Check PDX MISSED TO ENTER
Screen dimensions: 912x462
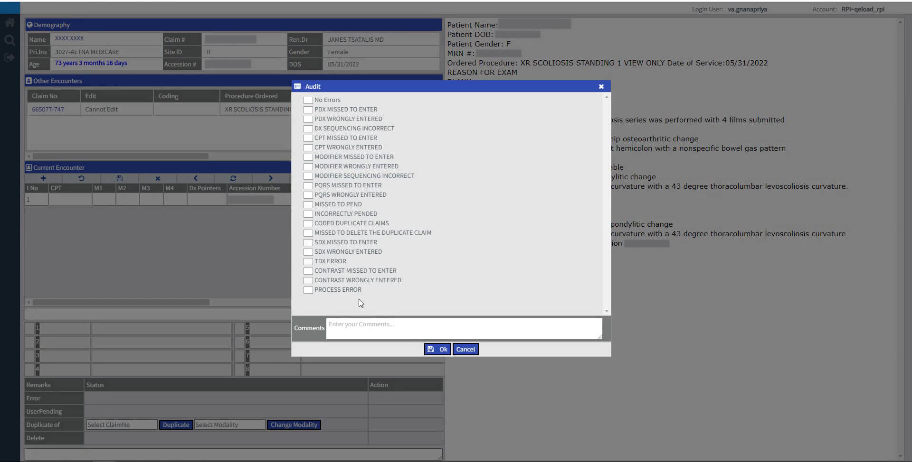tap(308, 110)
